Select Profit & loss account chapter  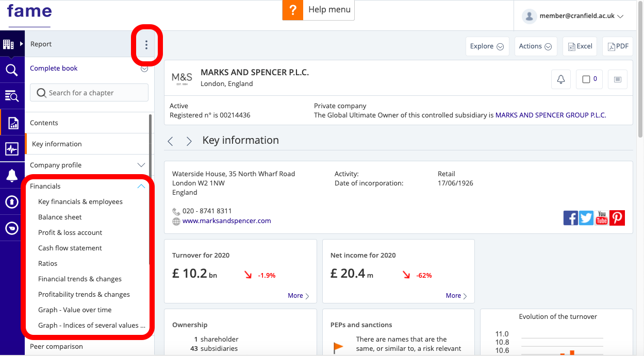(70, 233)
